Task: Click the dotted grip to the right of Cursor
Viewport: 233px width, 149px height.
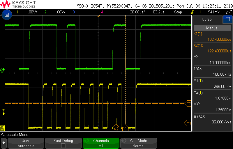Action: [x=221, y=19]
